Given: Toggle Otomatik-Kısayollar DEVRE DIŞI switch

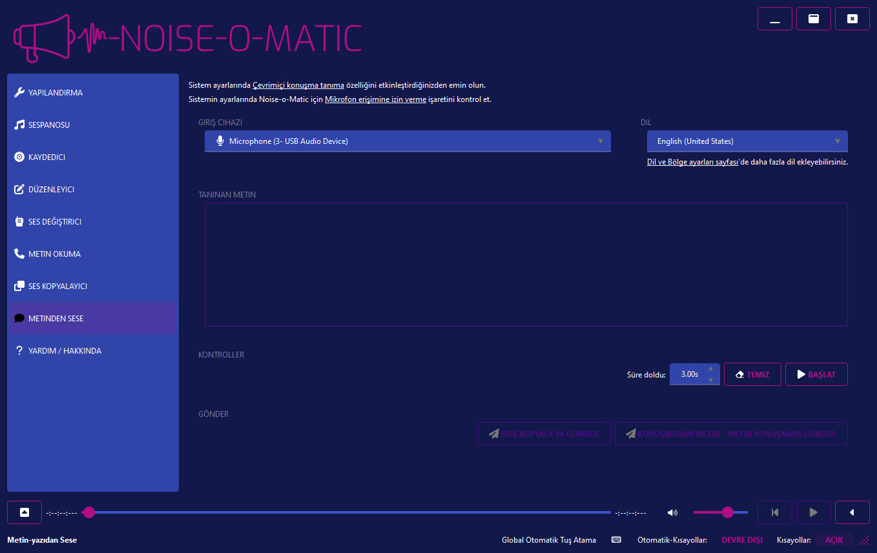Looking at the screenshot, I should tap(741, 539).
